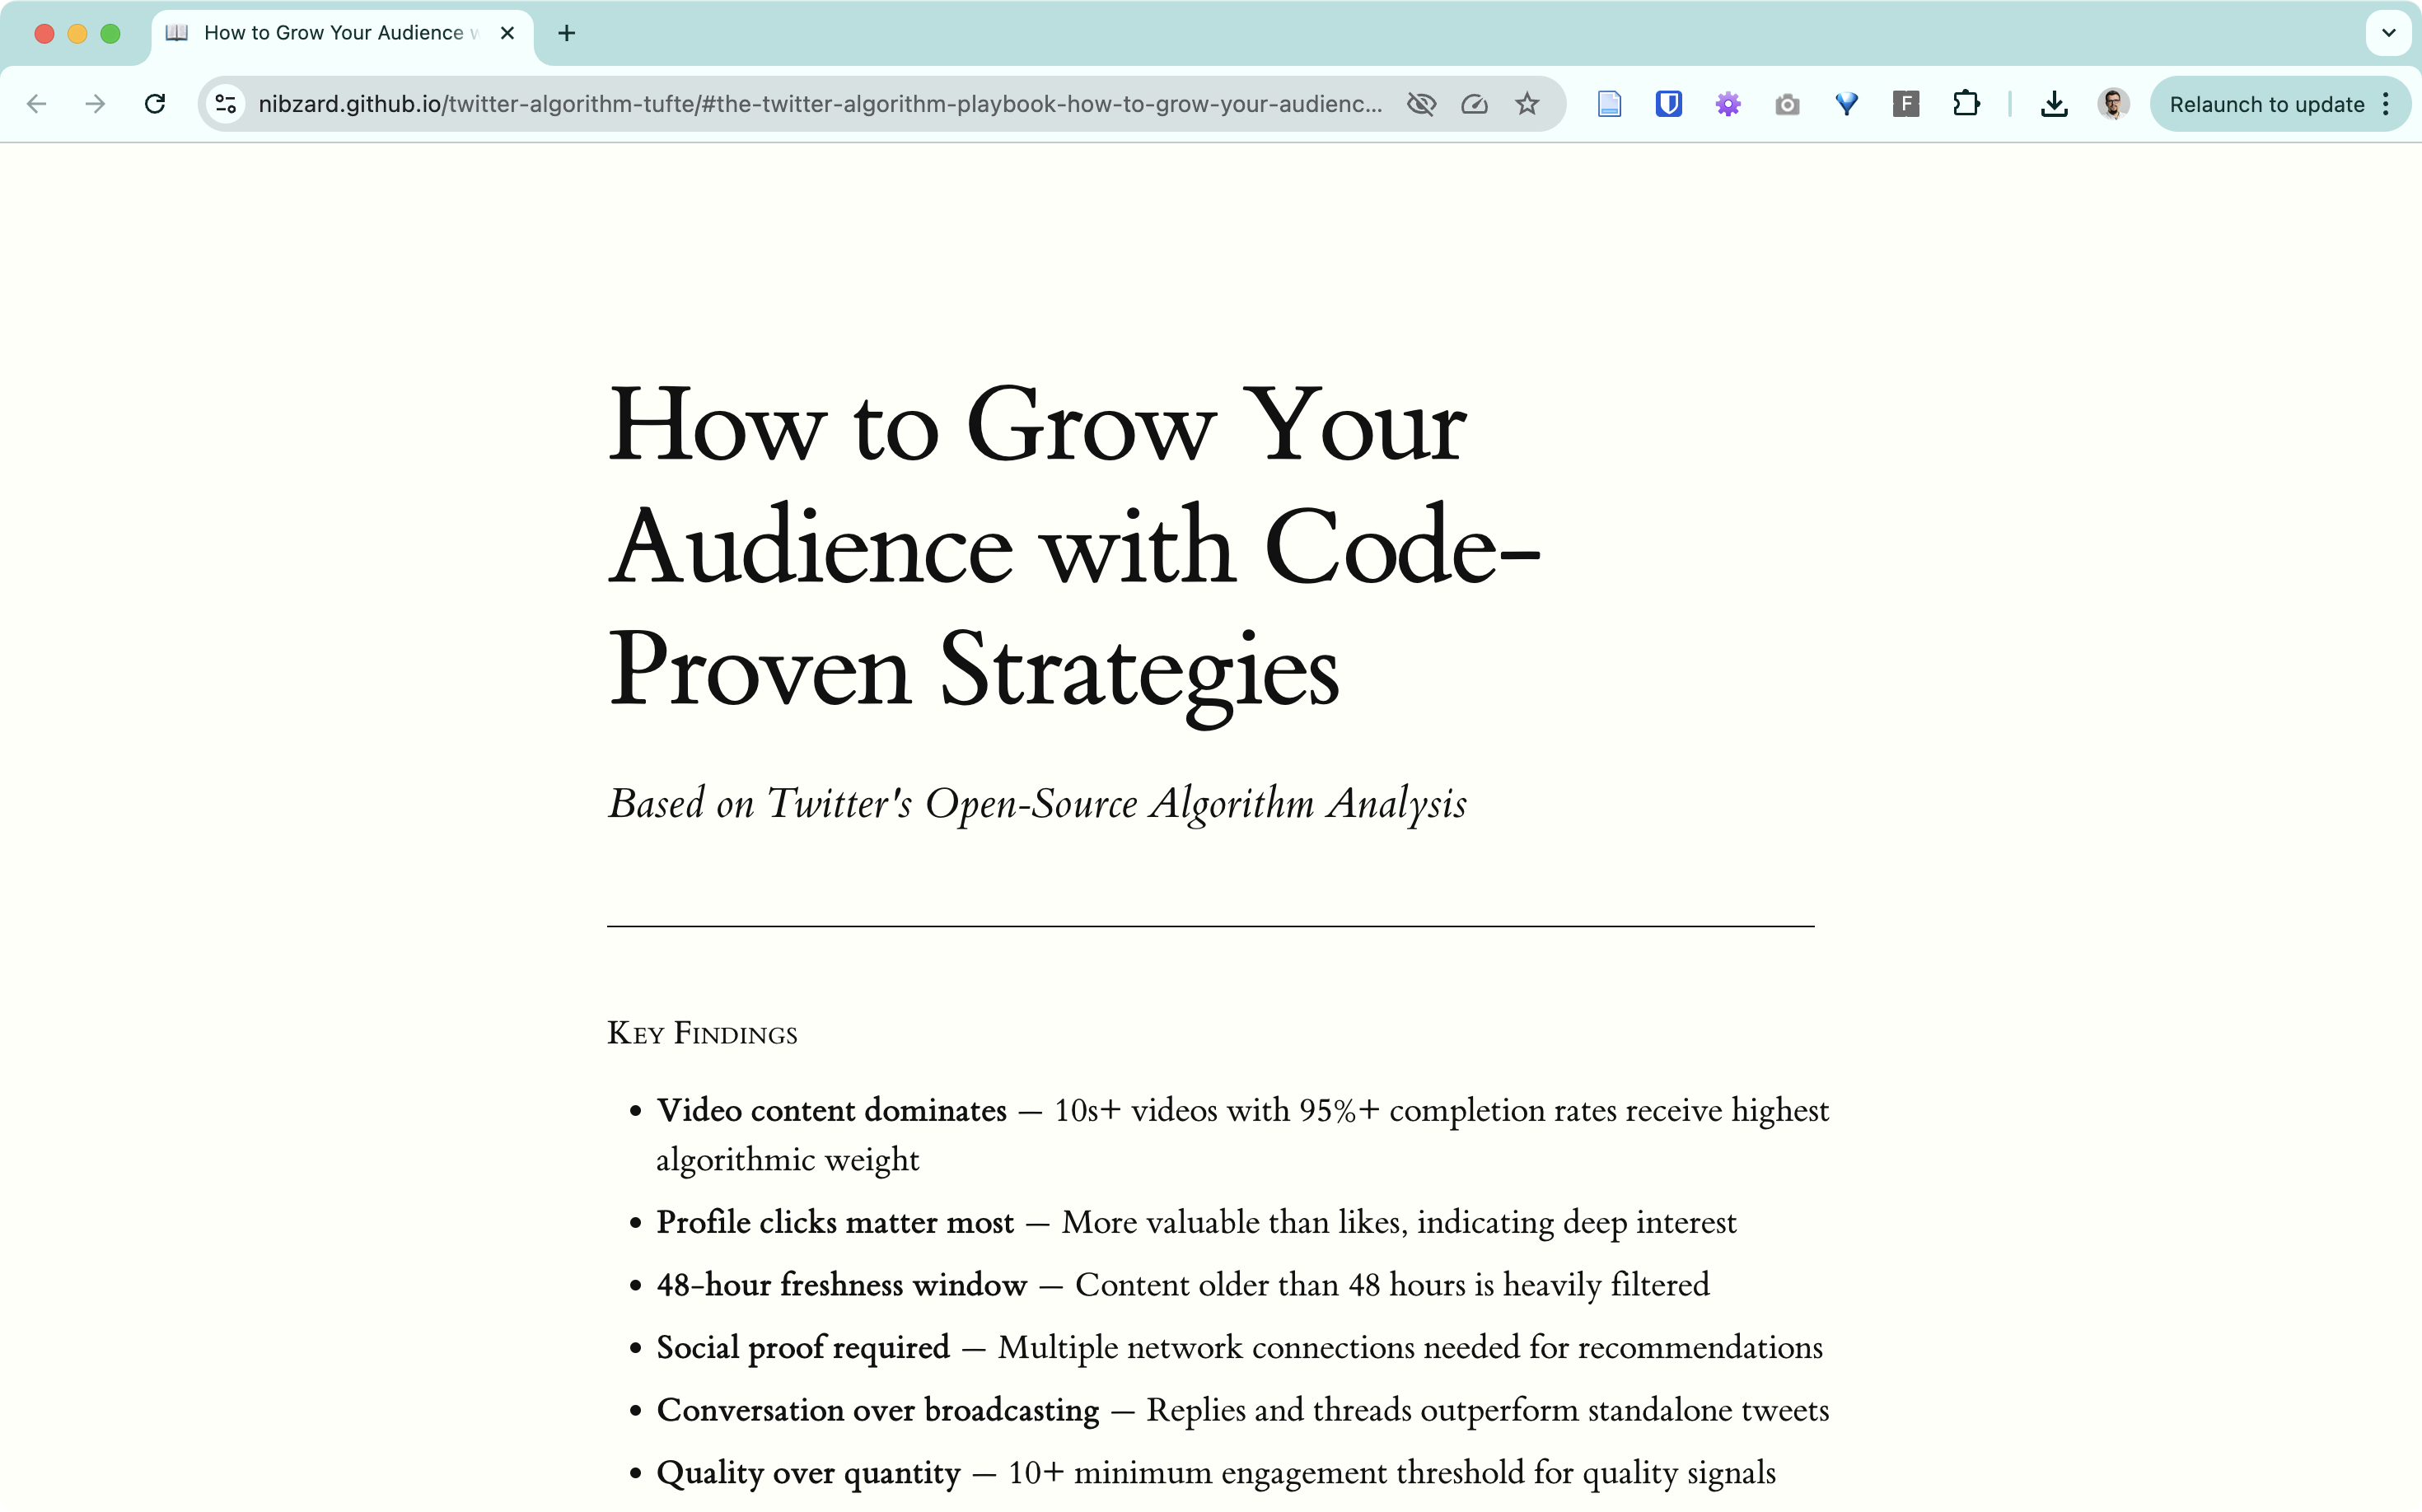Click the reload page icon
The height and width of the screenshot is (1512, 2422).
tap(155, 103)
